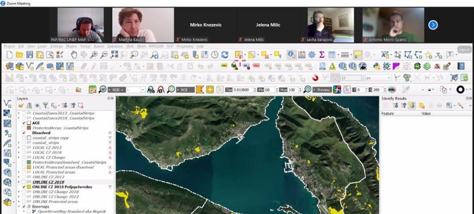
Task: Open the Raster menu
Action: coord(99,46)
